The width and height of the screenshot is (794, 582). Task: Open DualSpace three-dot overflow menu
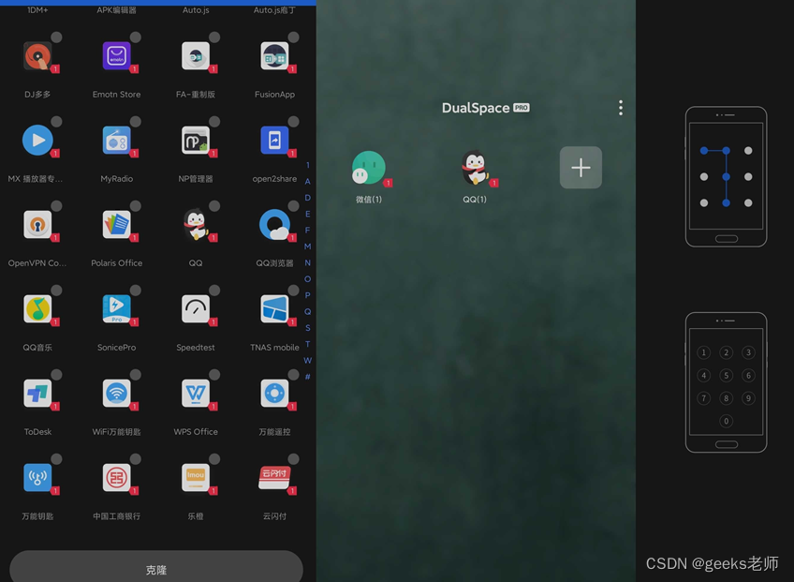(620, 108)
